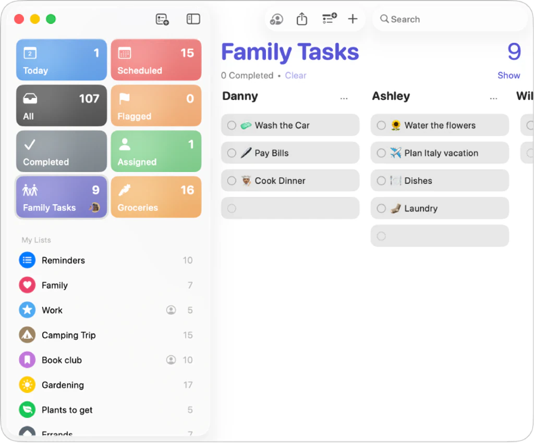Click the Reminders list blue icon
Viewport: 534px width, 443px height.
pos(27,260)
